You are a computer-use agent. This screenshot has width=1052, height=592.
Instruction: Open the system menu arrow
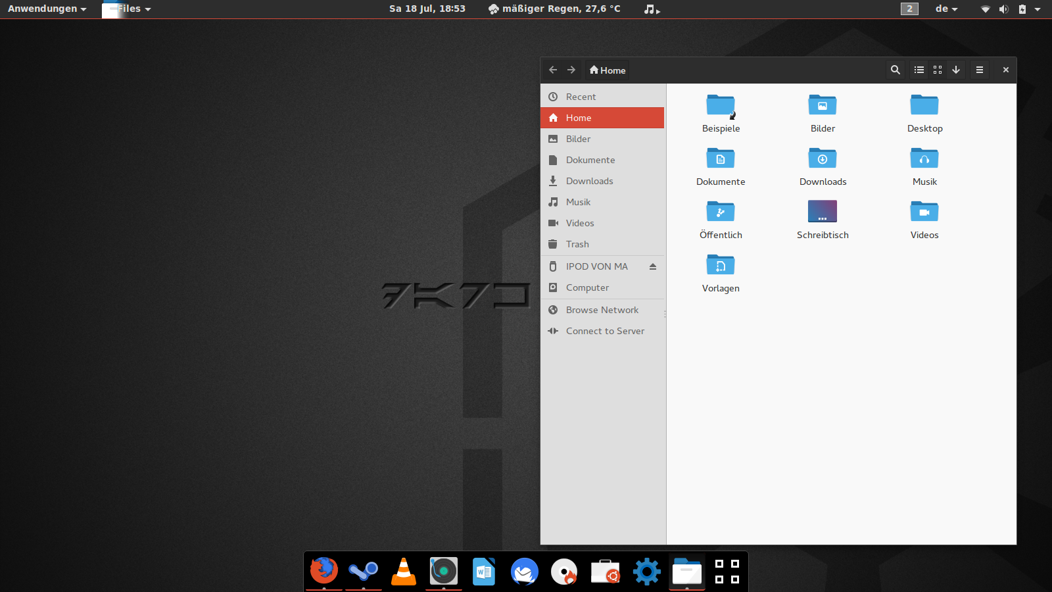(1038, 9)
